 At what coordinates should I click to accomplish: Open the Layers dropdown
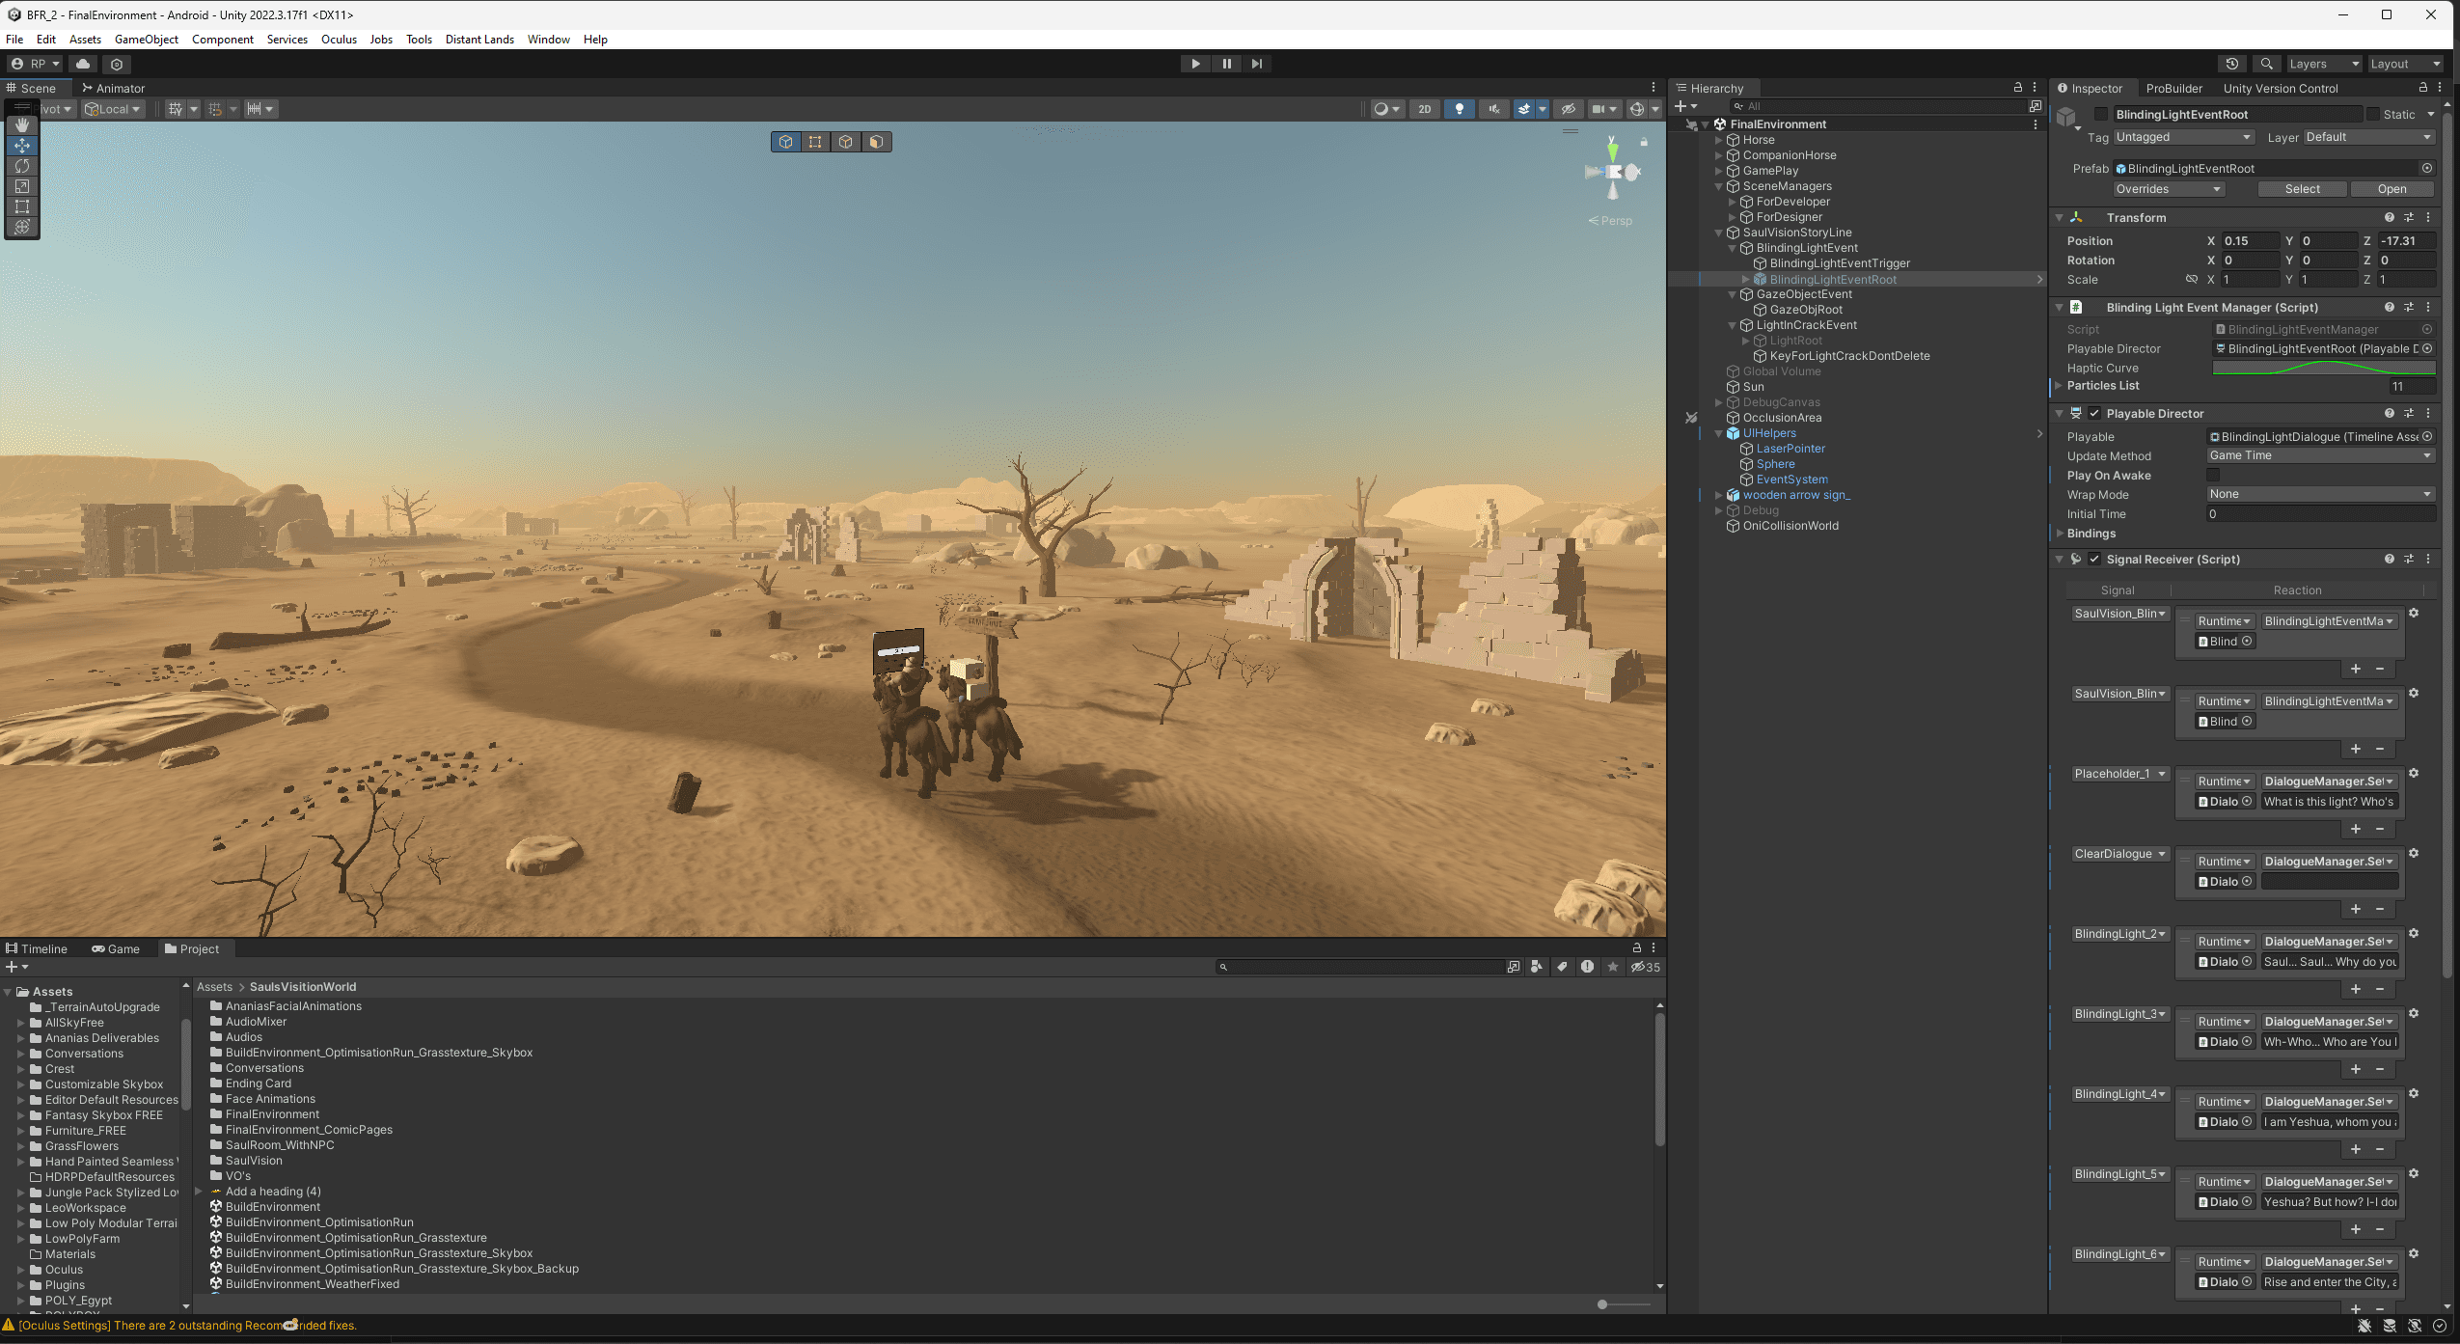2322,64
